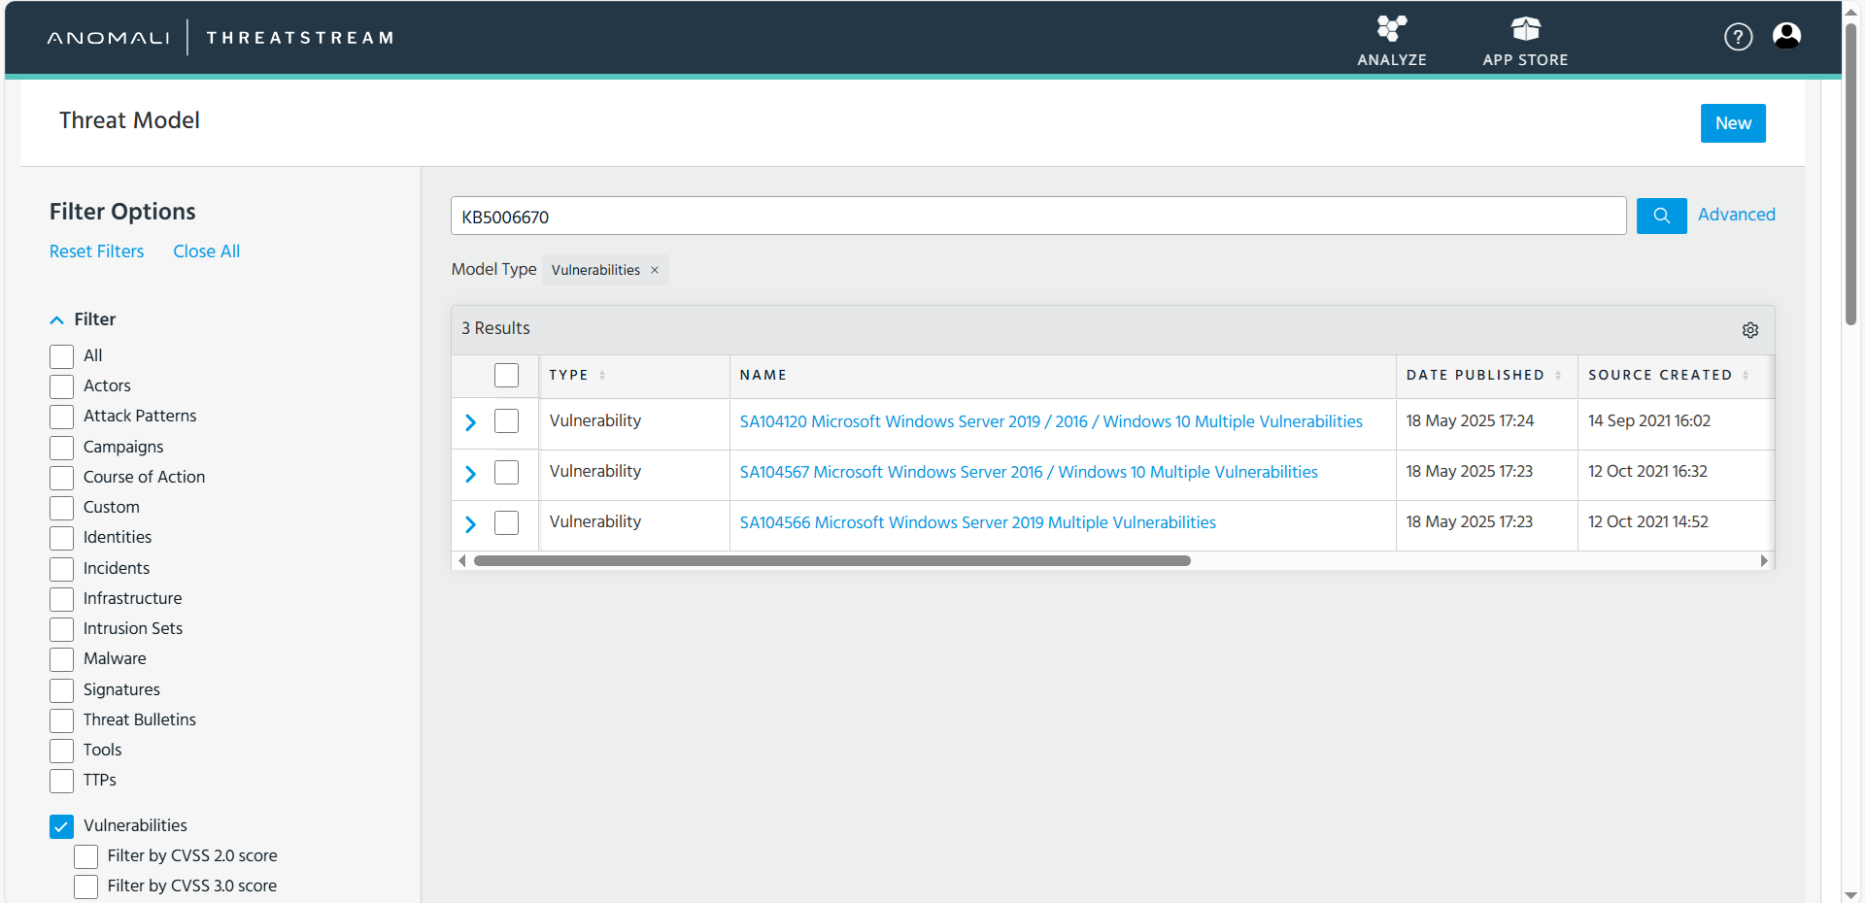Click the 12 Oct 2021 16:32 cell
The image size is (1865, 903).
[1647, 471]
